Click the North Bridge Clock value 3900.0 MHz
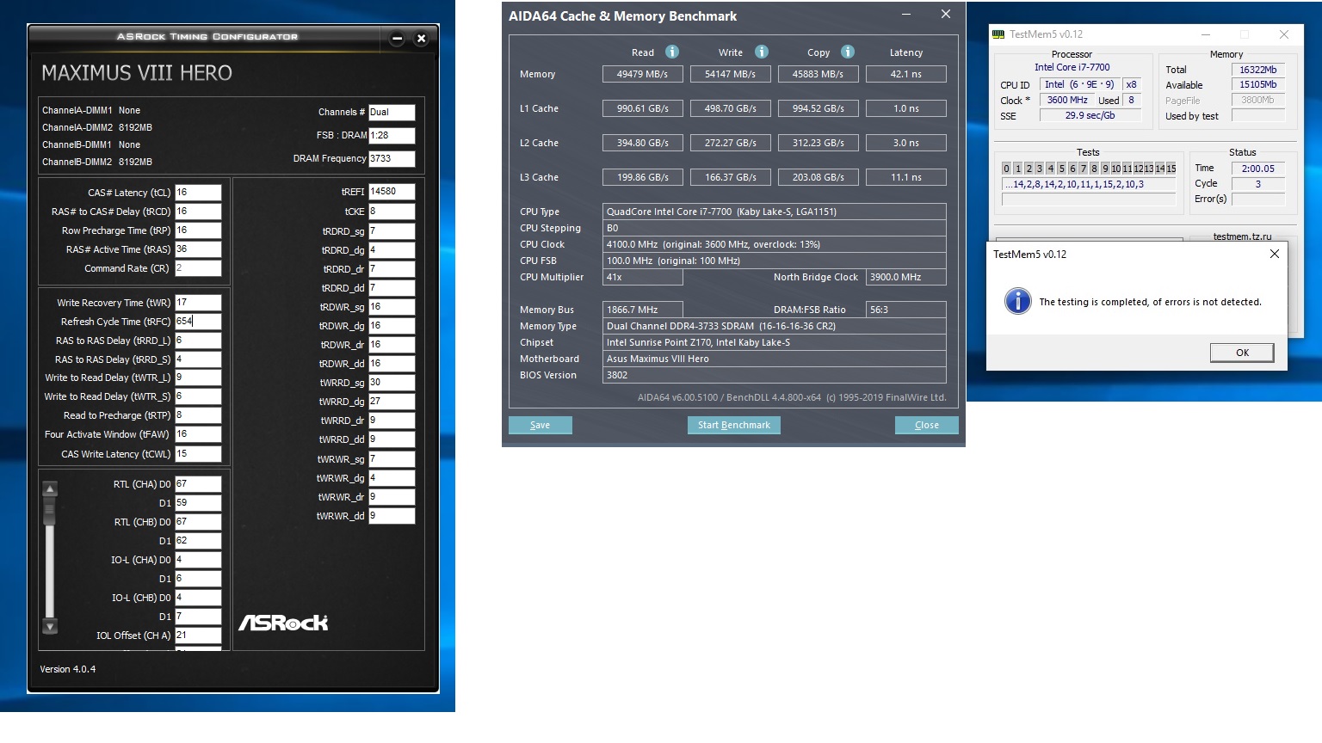1322x743 pixels. [x=906, y=277]
